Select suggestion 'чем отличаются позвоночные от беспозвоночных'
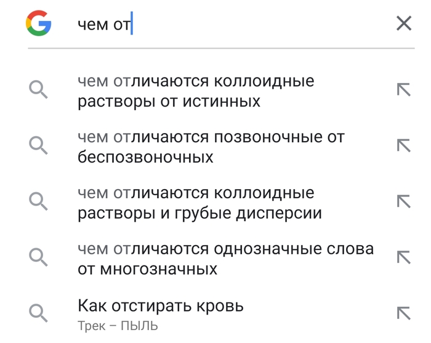431x343 pixels. tap(211, 147)
